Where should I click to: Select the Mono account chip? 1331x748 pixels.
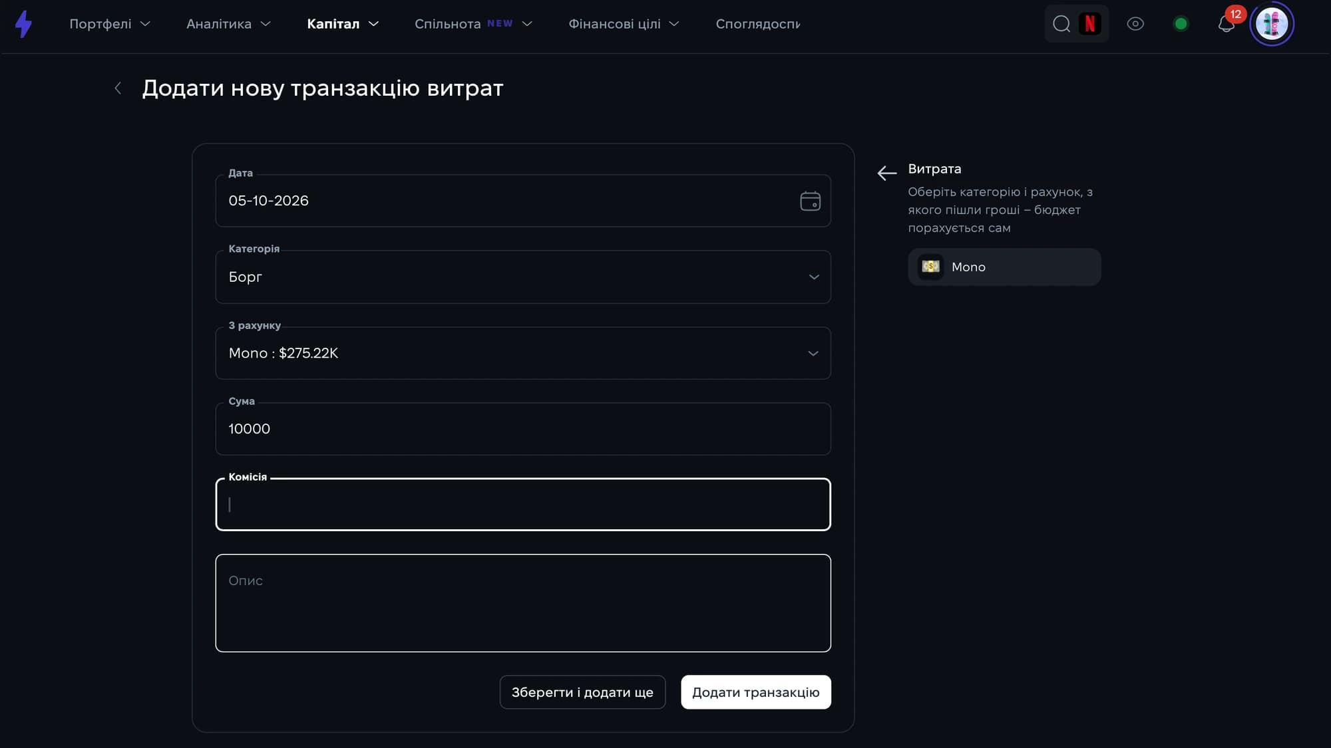[x=1004, y=267]
